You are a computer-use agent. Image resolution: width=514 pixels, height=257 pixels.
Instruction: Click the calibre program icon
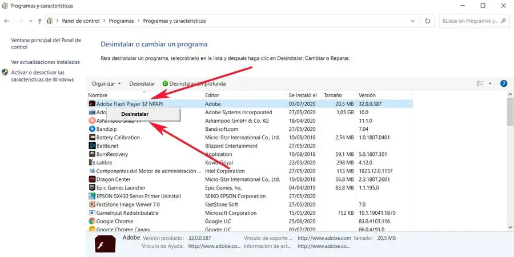pos(92,163)
